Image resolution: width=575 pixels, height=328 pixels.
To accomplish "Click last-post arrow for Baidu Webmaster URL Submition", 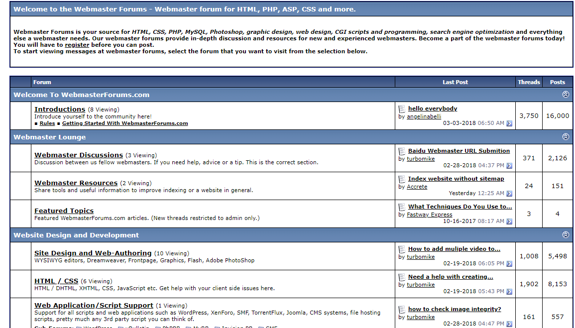I will [x=509, y=166].
